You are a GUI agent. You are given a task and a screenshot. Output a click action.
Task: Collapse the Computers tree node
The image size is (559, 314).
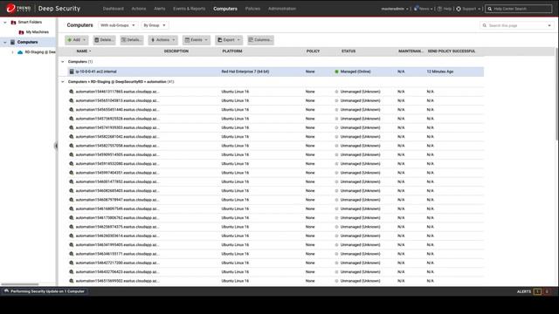(x=5, y=42)
